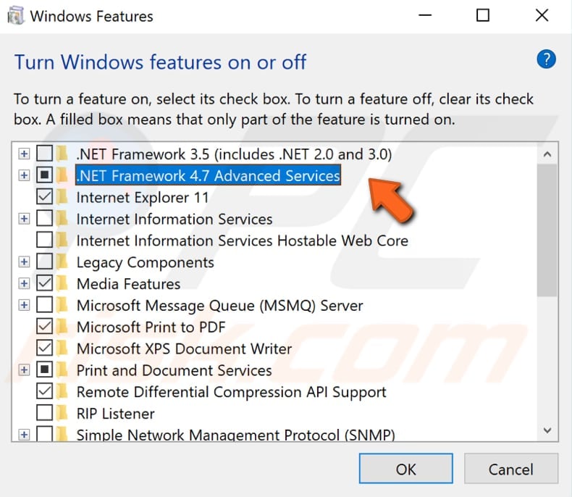Expand .NET Framework 4.7 Advanced Services node
This screenshot has width=572, height=497.
coord(24,175)
